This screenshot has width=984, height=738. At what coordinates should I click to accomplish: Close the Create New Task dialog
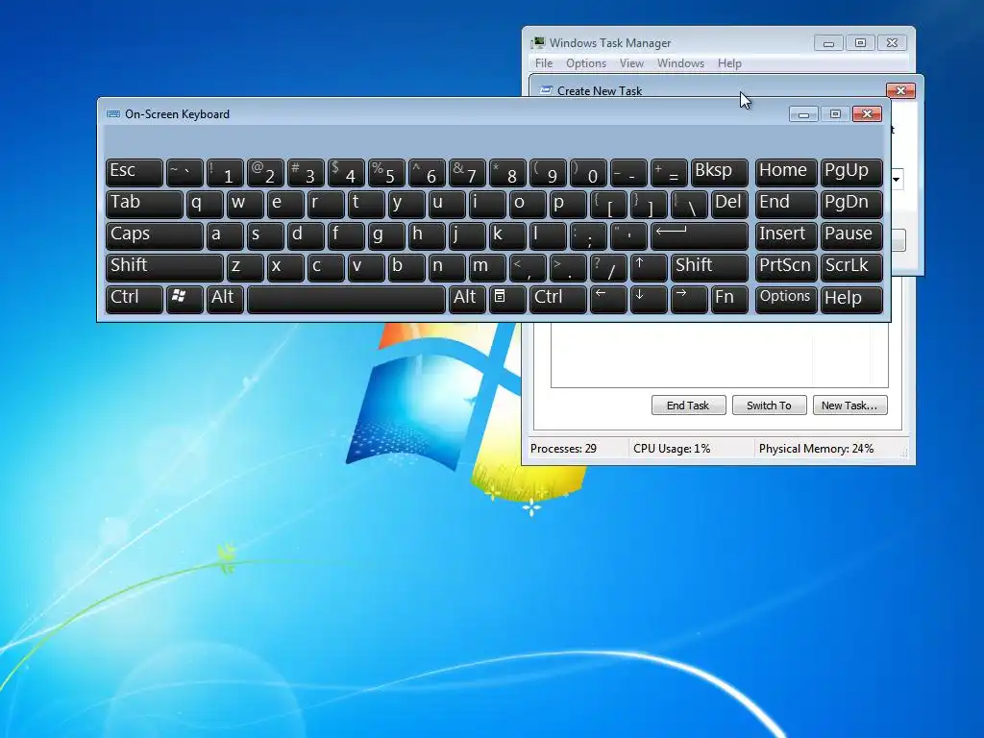point(900,91)
